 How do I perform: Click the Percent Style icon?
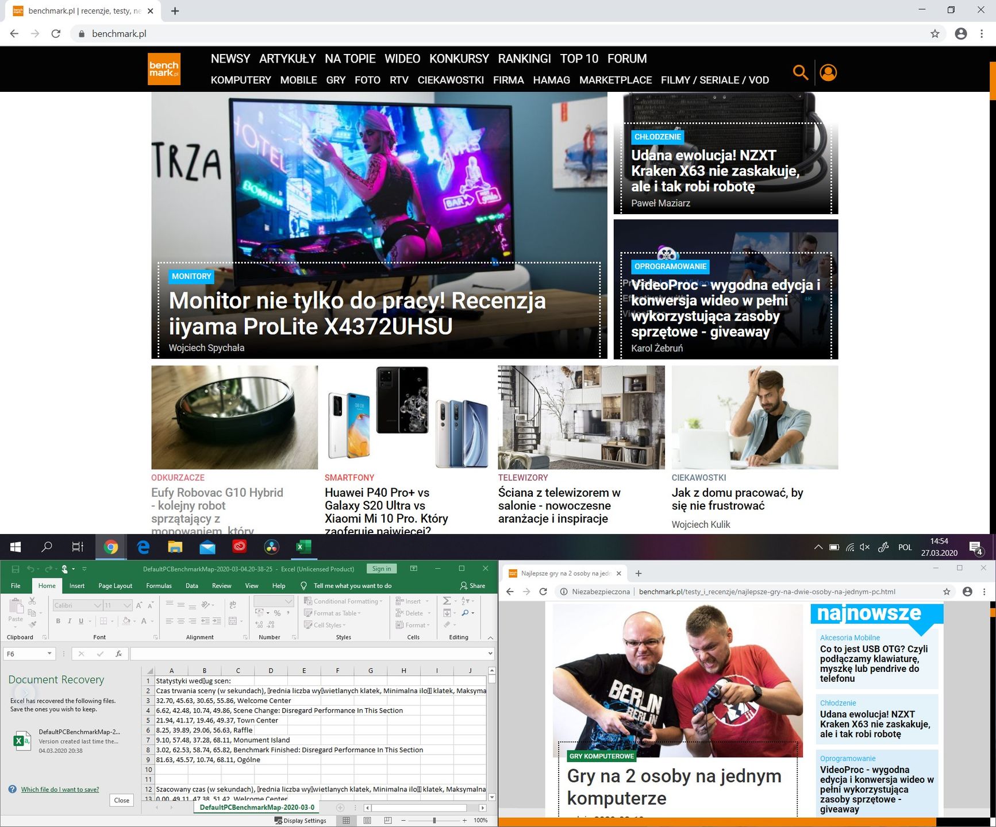pos(278,613)
